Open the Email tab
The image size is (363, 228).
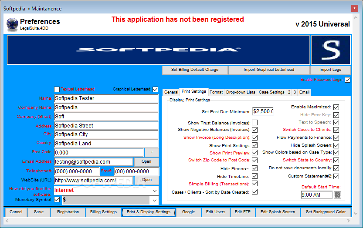[304, 92]
